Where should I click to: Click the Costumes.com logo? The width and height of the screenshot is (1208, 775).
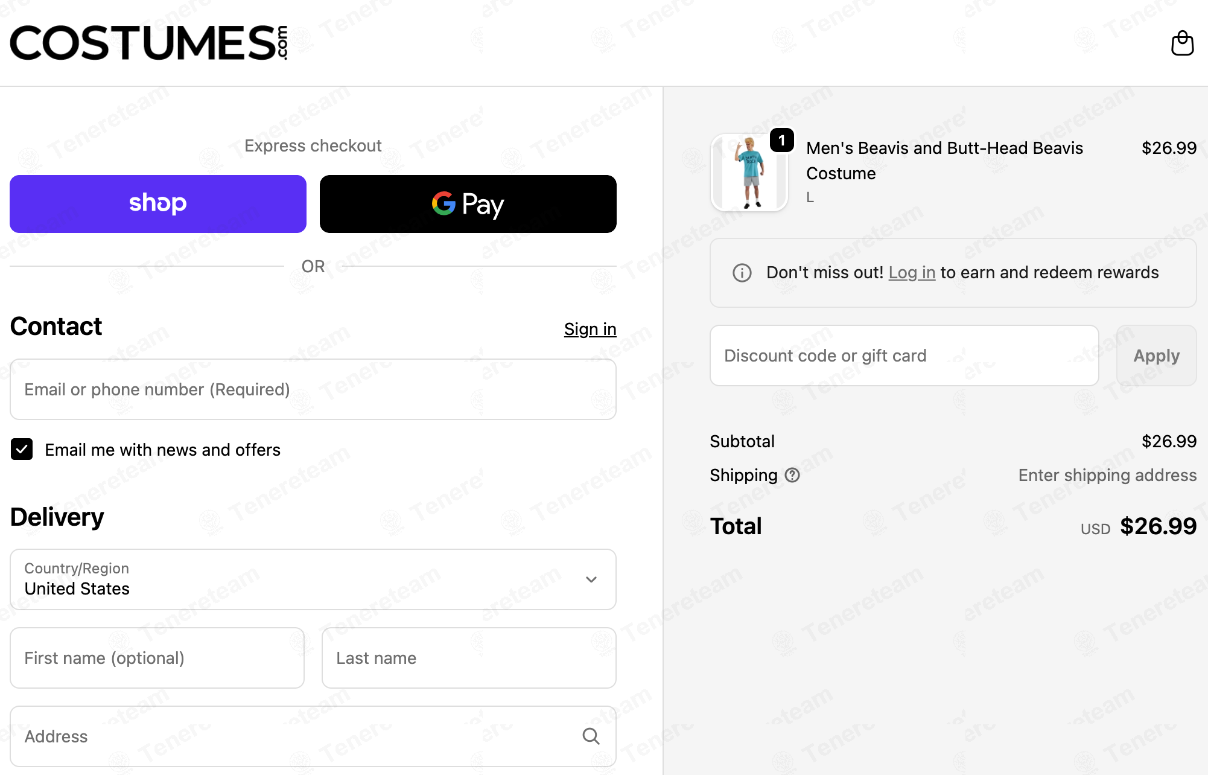tap(149, 43)
